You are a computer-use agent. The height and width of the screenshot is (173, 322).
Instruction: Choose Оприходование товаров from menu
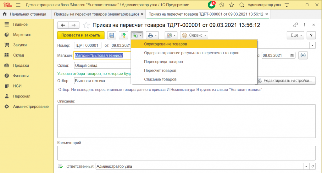[194, 44]
